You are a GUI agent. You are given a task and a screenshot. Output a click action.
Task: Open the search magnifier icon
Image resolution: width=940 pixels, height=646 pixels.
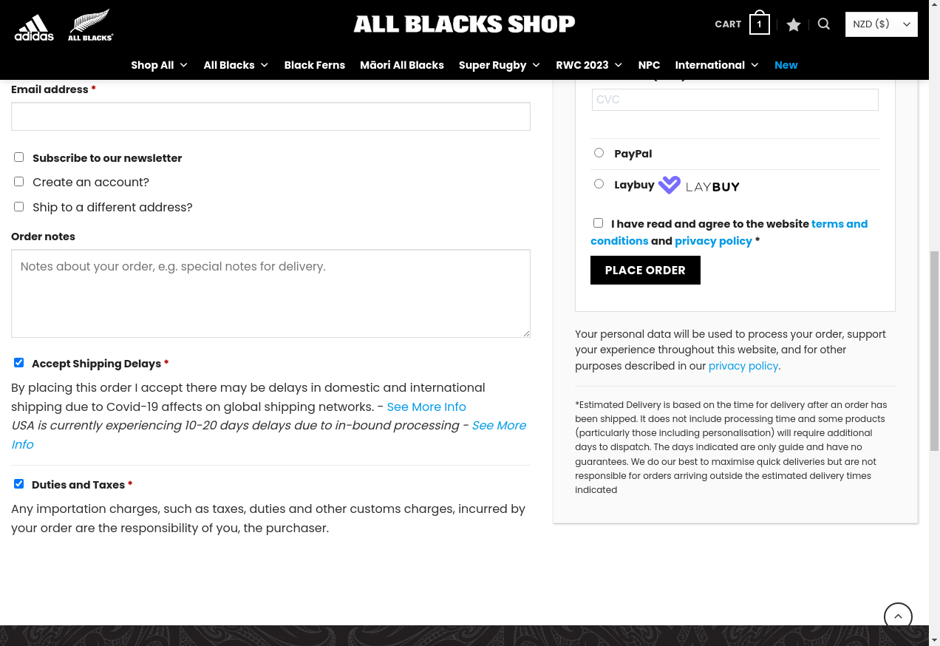click(824, 24)
